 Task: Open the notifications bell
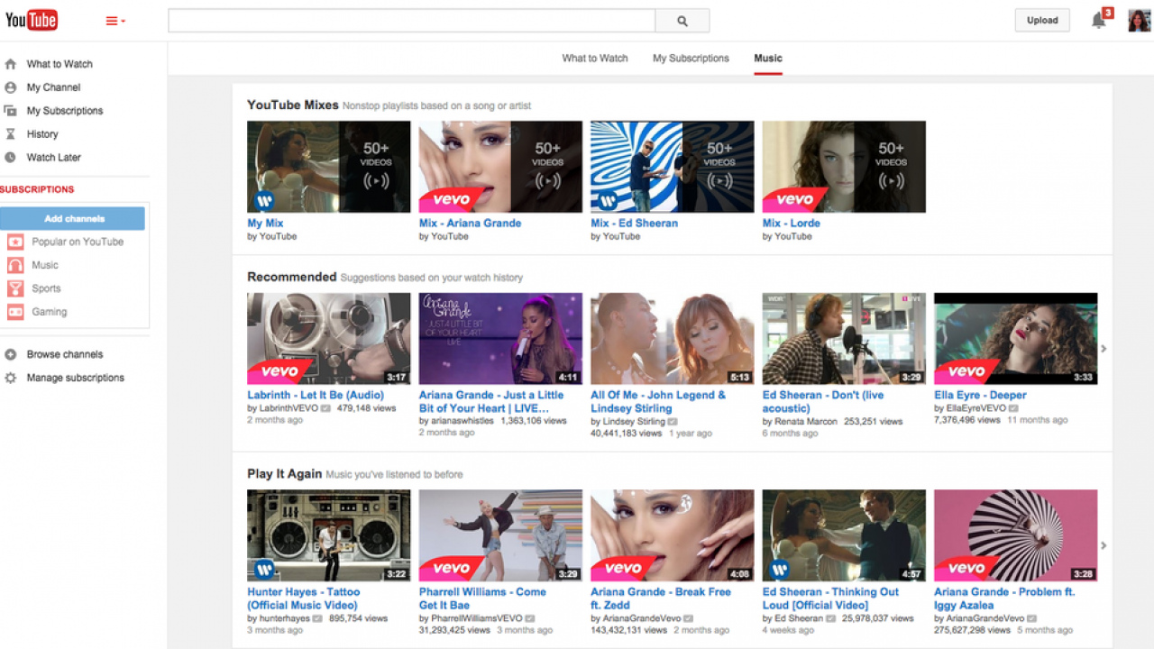point(1098,21)
